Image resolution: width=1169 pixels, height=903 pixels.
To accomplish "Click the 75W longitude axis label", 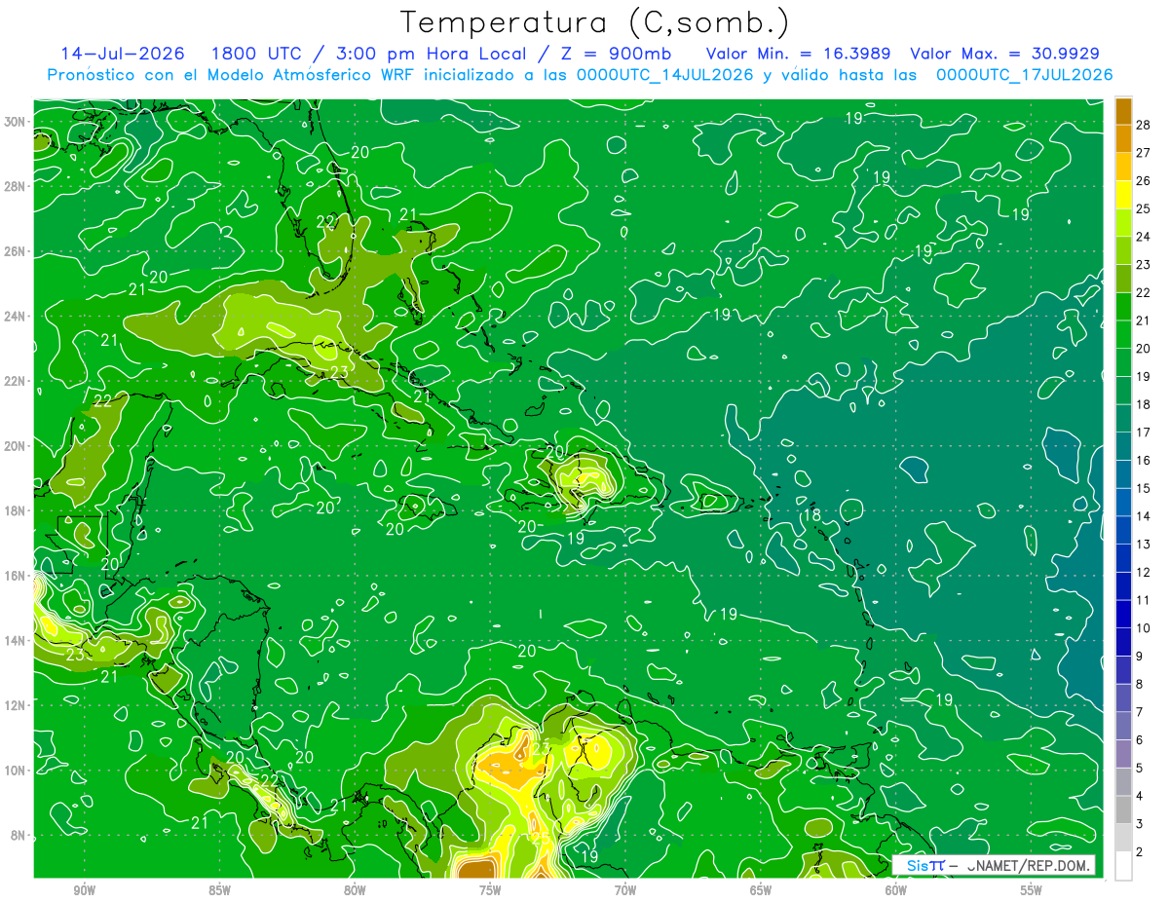I will [x=490, y=890].
